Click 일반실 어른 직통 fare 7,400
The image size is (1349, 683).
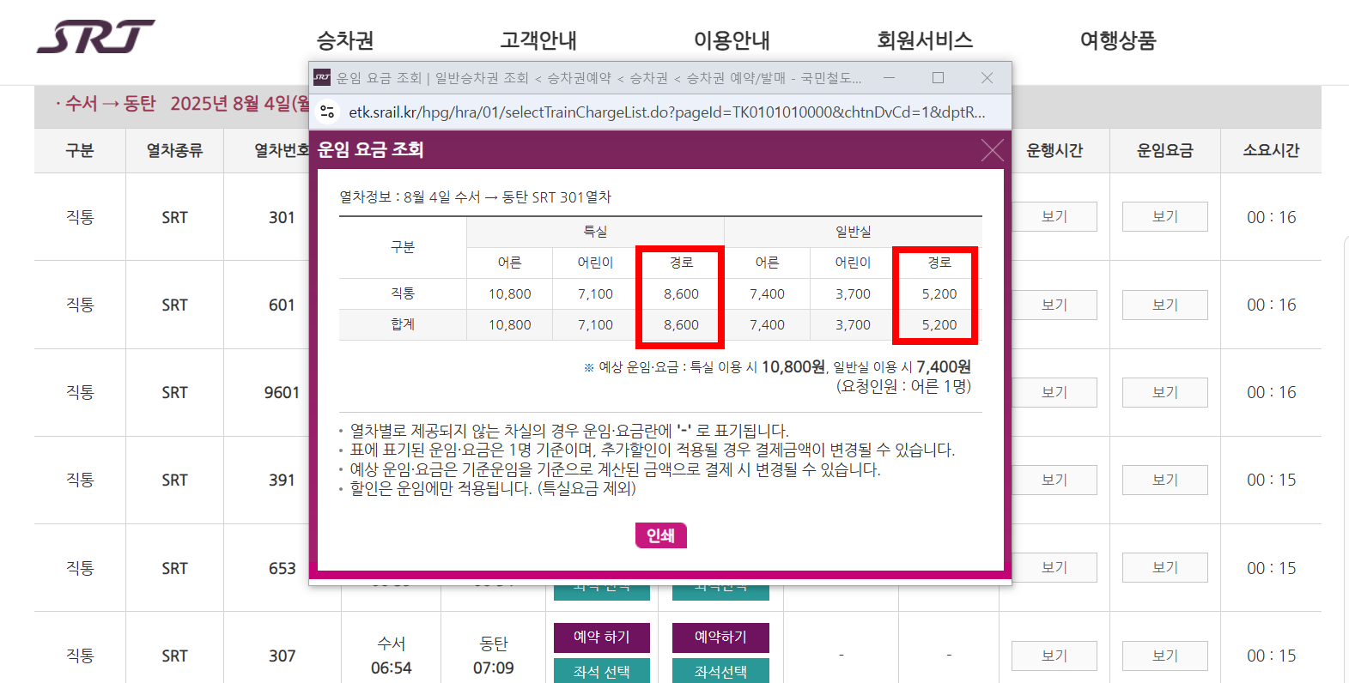click(767, 293)
